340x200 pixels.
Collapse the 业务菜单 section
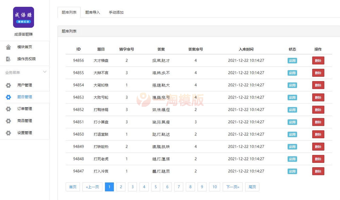coord(45,72)
